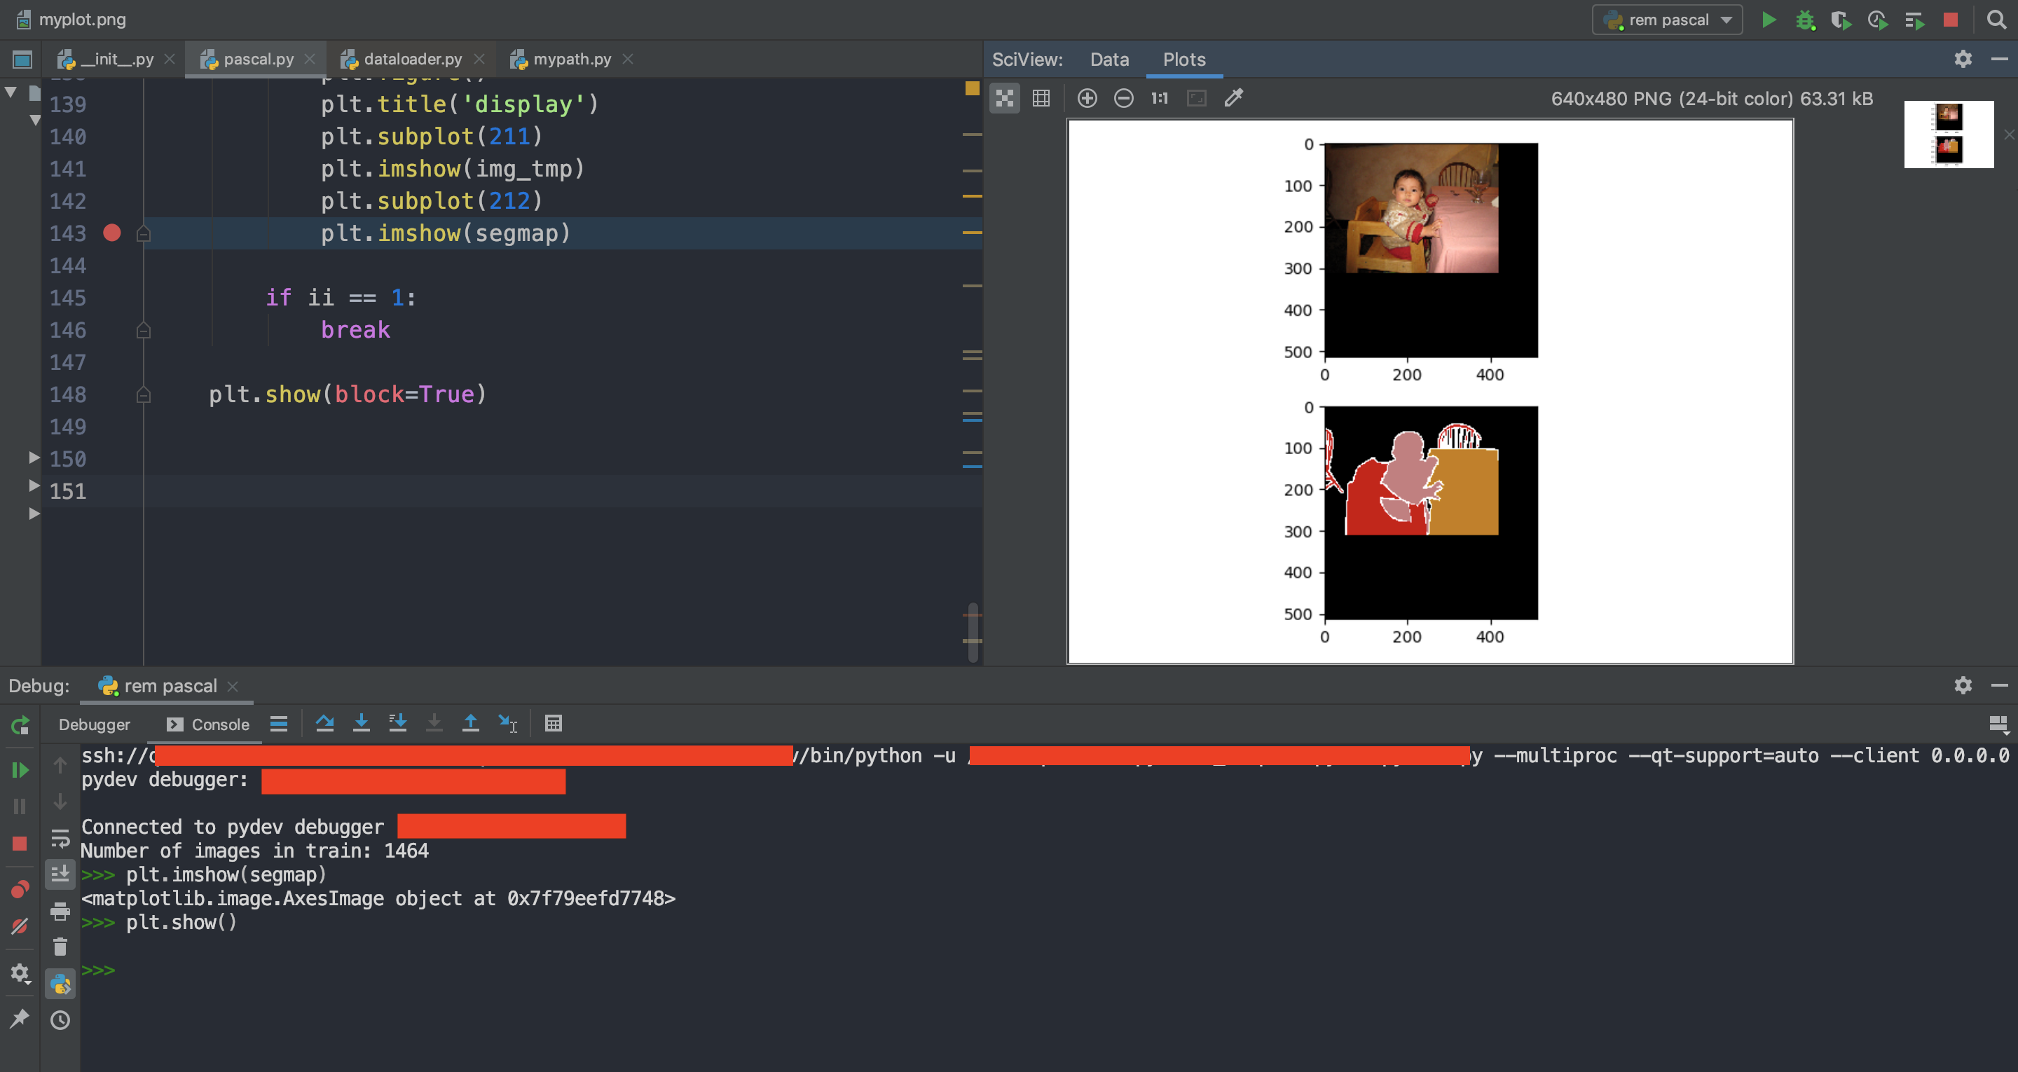
Task: Click the SciView zoom in icon
Action: tap(1087, 98)
